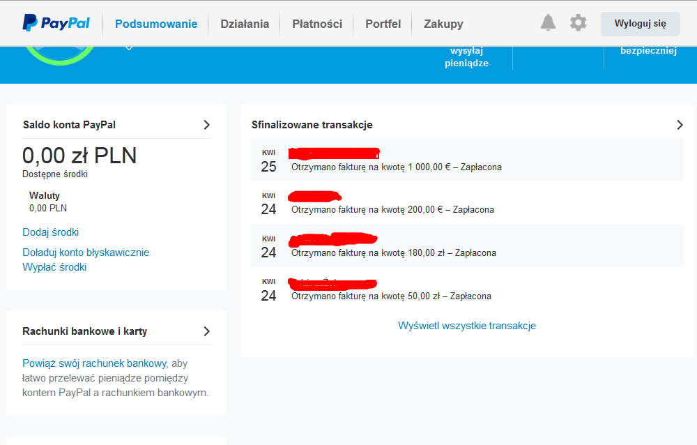Screen dimensions: 697x445
Task: Expand the Saldo konta PayPal arrow
Action: click(206, 125)
